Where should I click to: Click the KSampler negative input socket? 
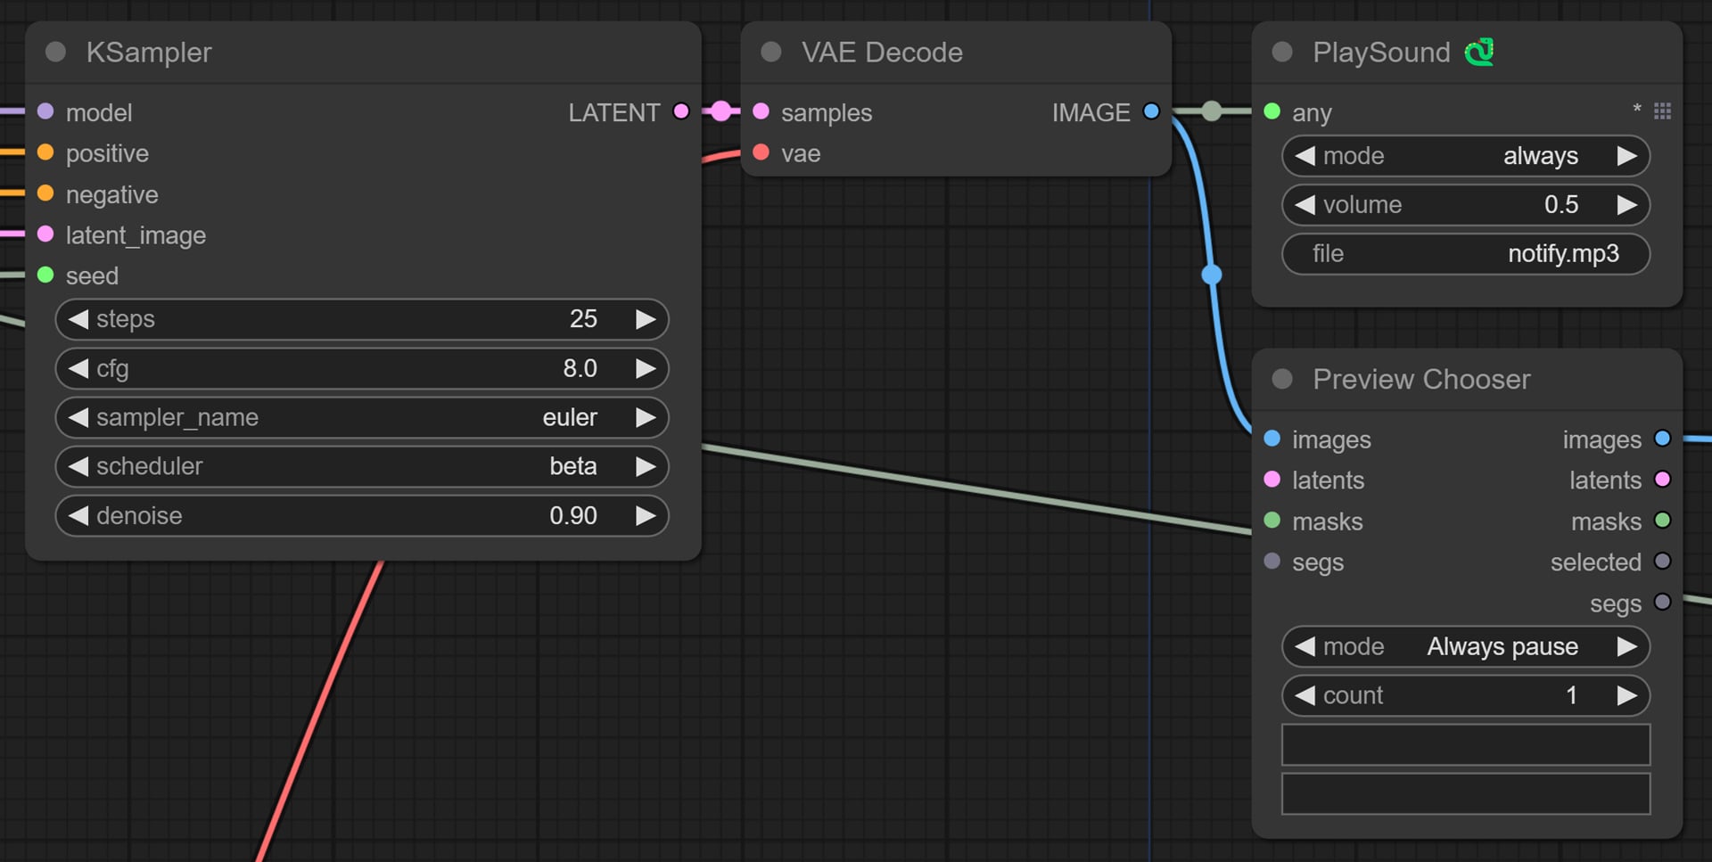point(45,193)
